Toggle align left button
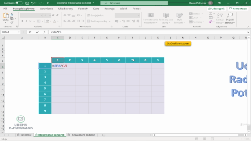251x141 pixels. click(65, 21)
